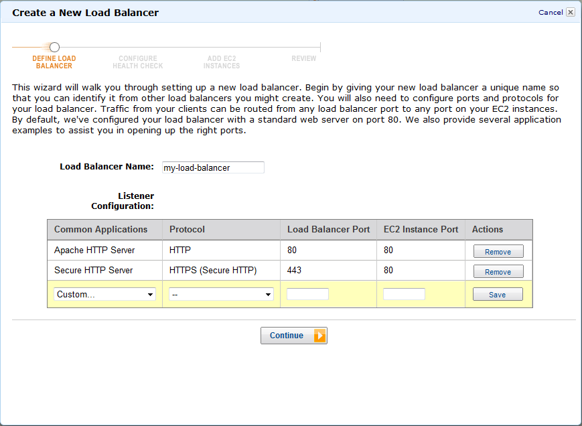Viewport: 582px width, 426px height.
Task: Select the Add EC2 Instances step
Action: 221,62
